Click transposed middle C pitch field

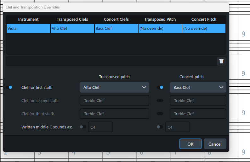(100, 127)
